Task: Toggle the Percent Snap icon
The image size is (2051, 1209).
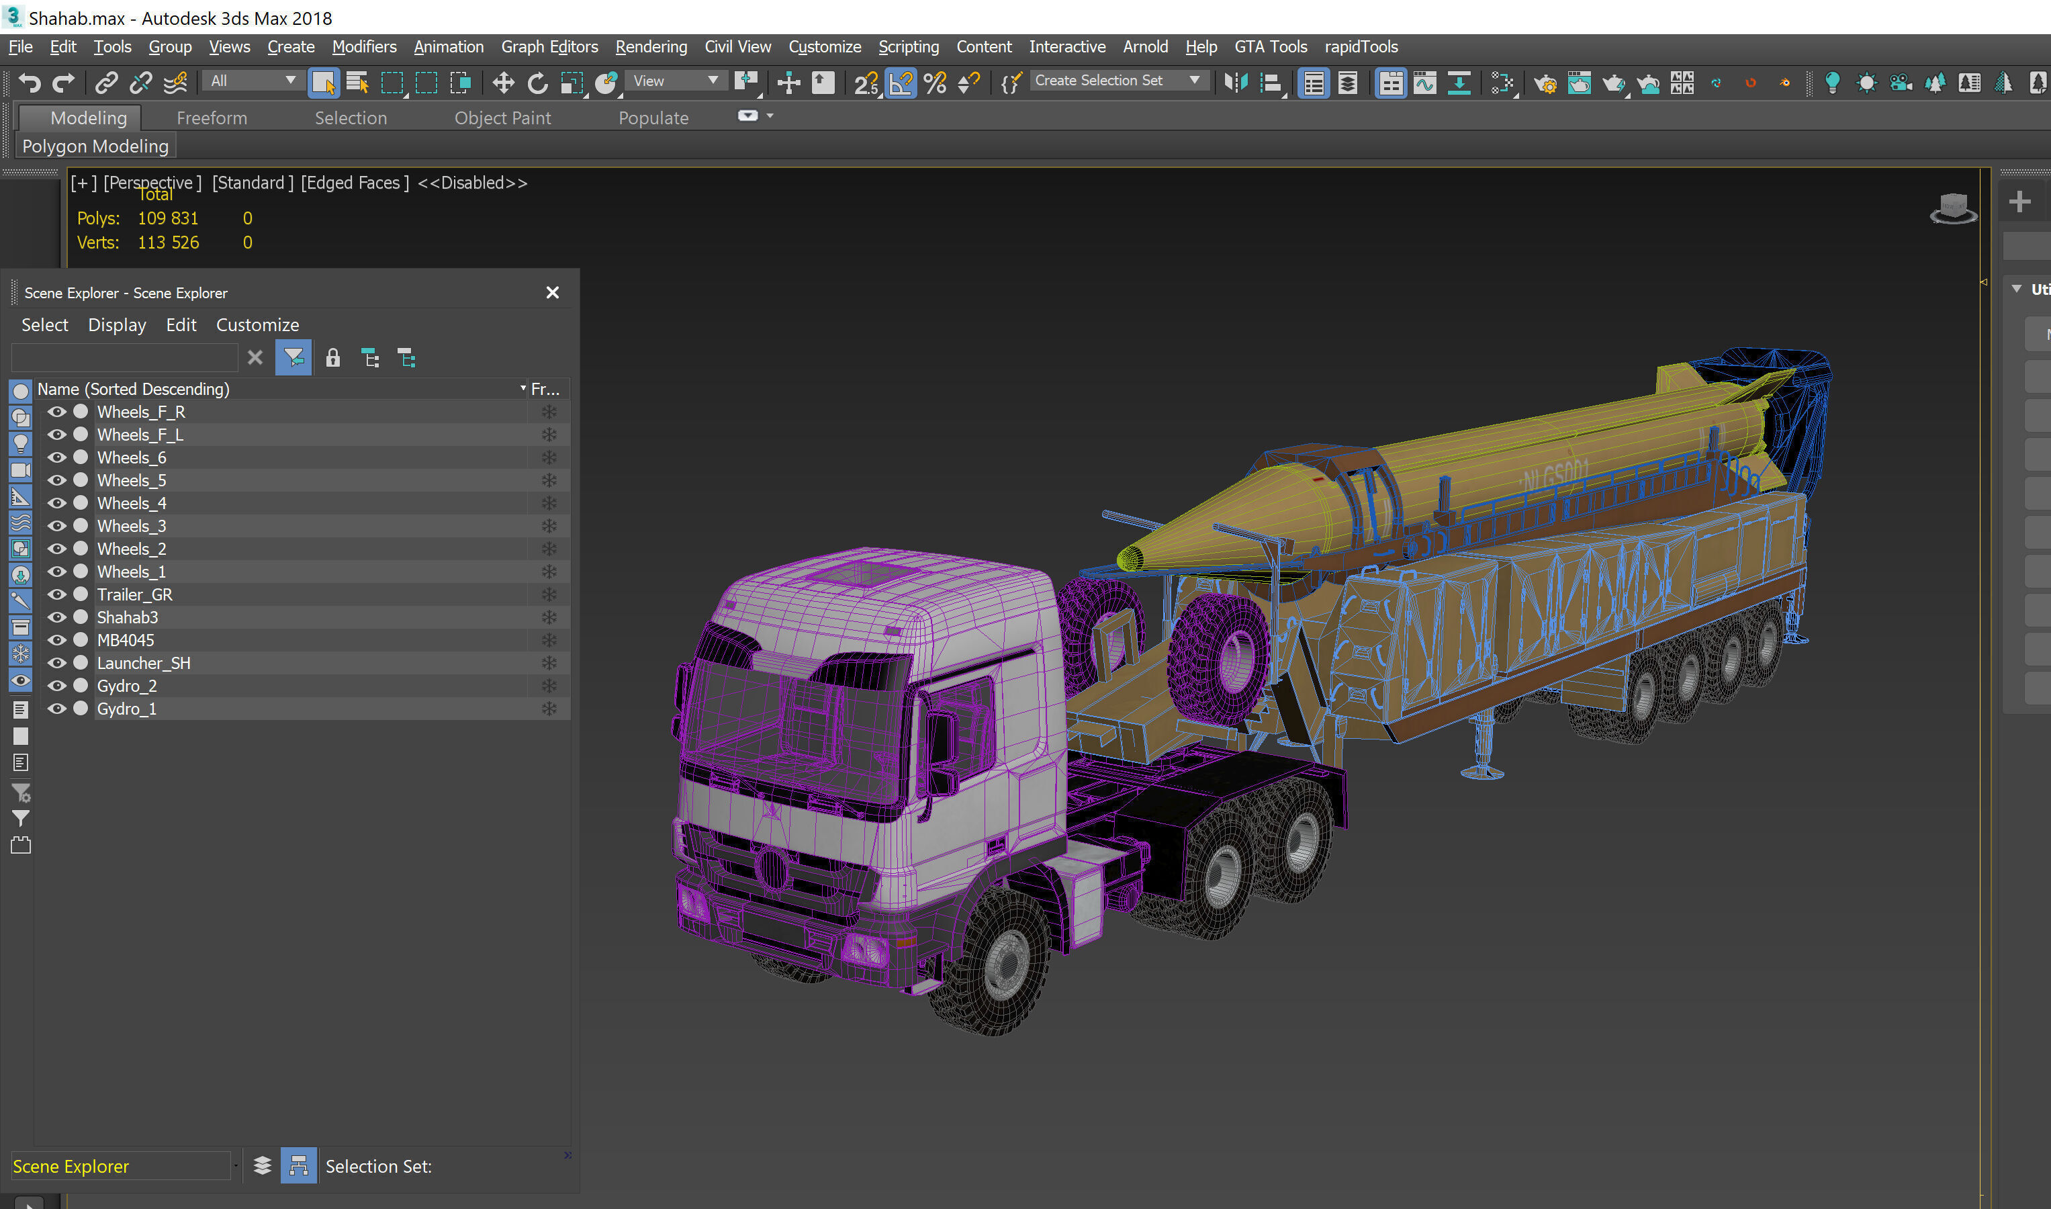Action: coord(935,83)
